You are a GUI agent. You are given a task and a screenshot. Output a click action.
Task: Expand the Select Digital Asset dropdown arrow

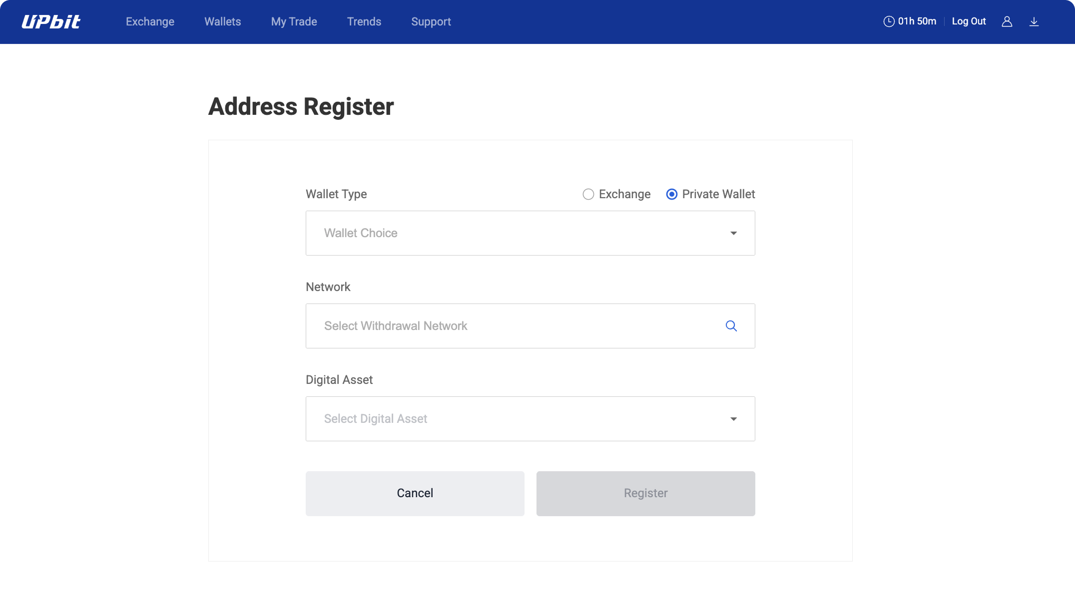733,419
